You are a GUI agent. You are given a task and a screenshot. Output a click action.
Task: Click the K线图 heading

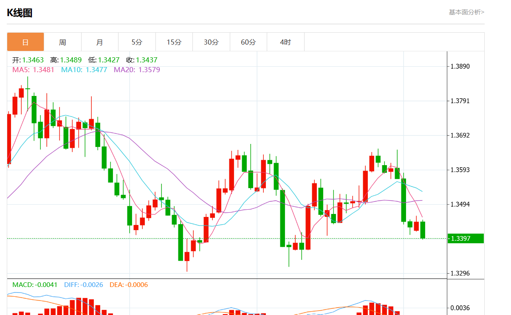click(20, 13)
